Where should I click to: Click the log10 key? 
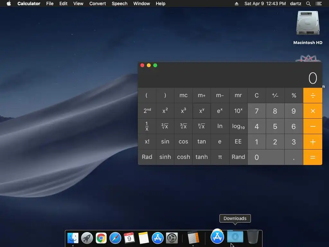pyautogui.click(x=238, y=126)
